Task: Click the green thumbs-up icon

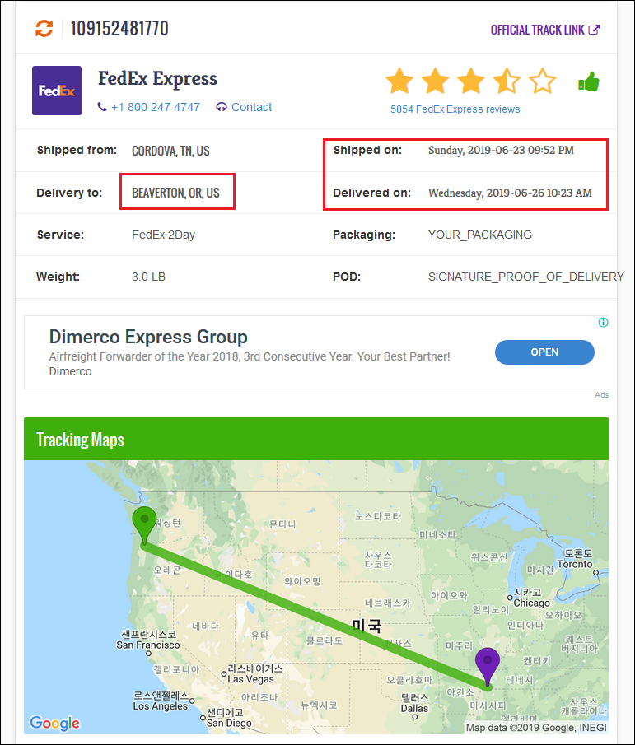Action: point(589,81)
